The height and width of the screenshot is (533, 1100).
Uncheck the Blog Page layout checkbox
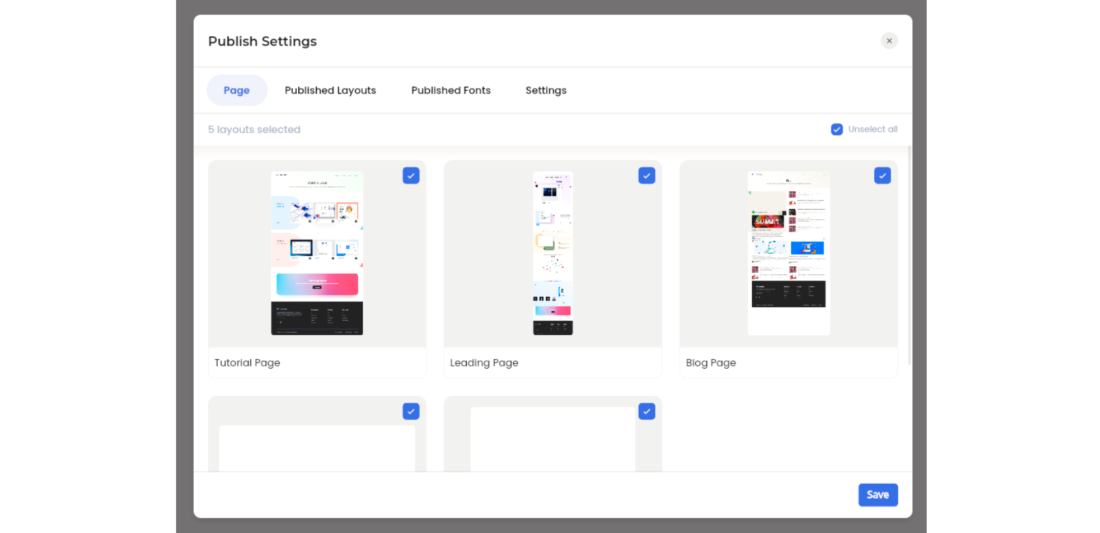882,175
